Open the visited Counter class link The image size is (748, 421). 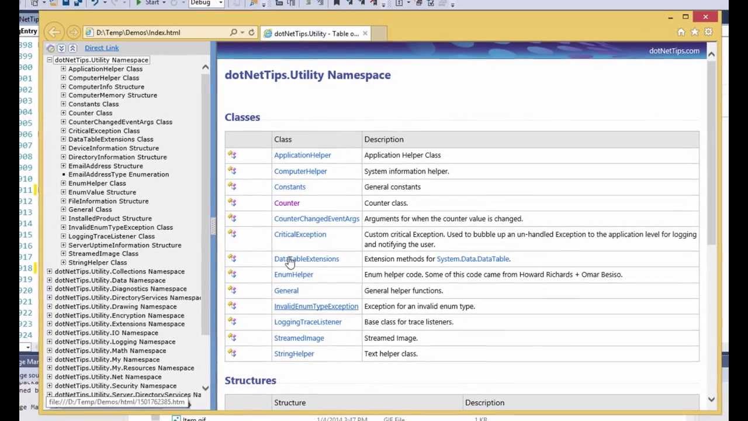point(287,203)
